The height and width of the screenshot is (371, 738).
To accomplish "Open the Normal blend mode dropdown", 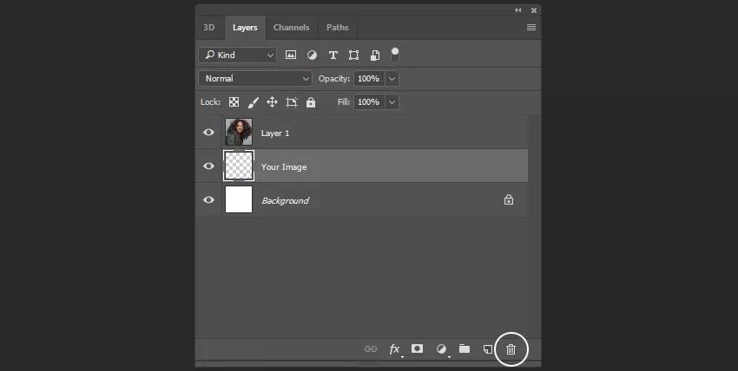I will tap(255, 78).
